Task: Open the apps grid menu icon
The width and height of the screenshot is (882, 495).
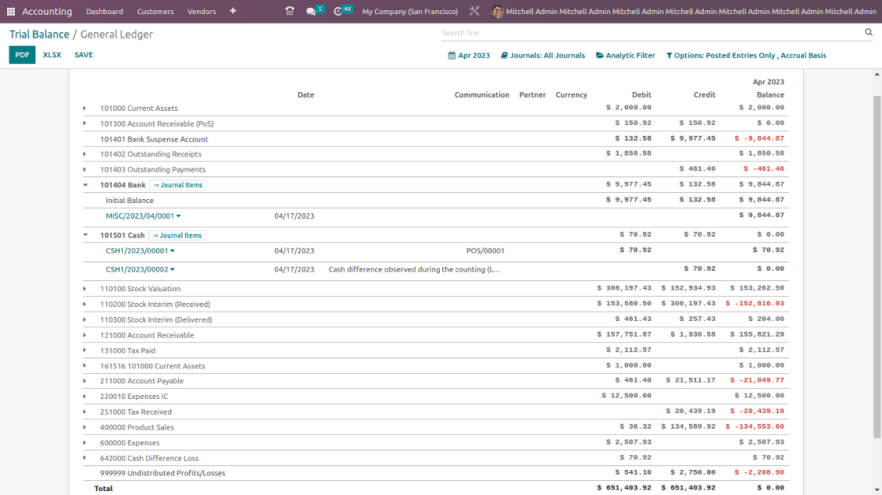Action: pyautogui.click(x=11, y=11)
